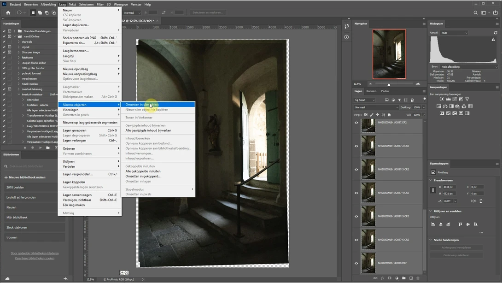Lock position move icon in Layers panel
502x283 pixels.
click(x=378, y=114)
